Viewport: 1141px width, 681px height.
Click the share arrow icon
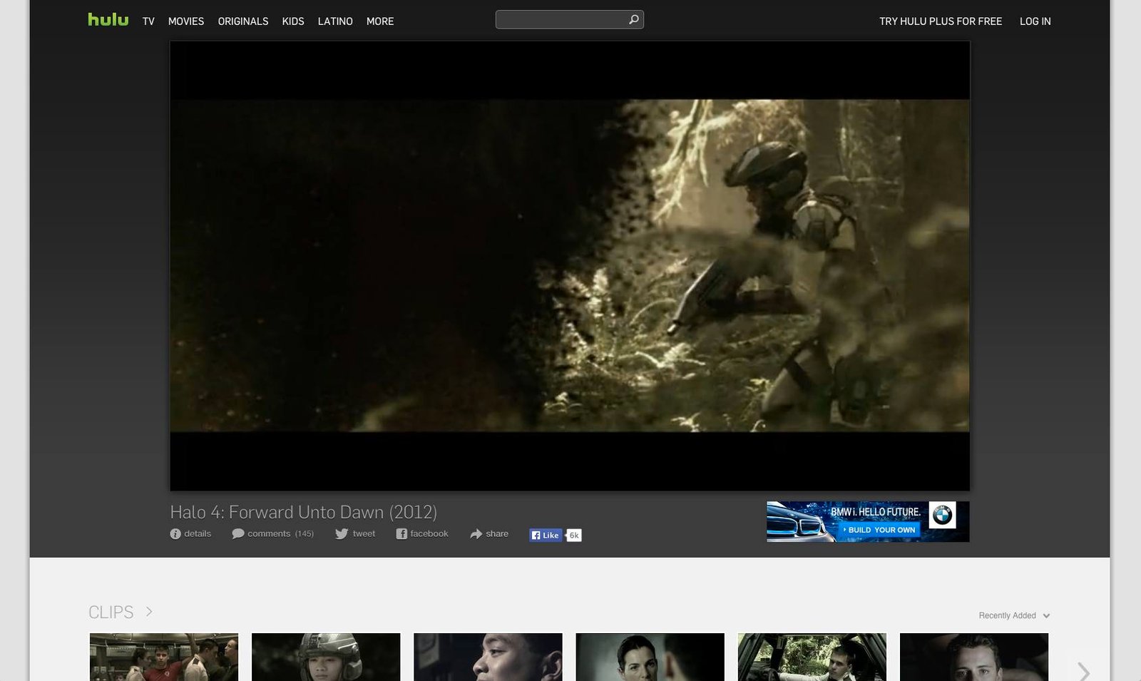click(x=476, y=533)
